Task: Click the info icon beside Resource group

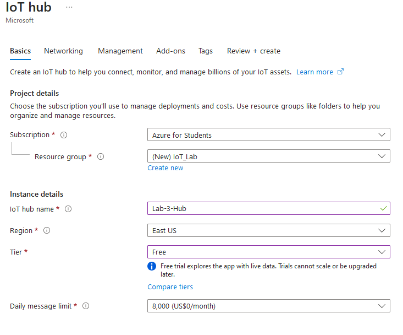Action: click(x=101, y=156)
